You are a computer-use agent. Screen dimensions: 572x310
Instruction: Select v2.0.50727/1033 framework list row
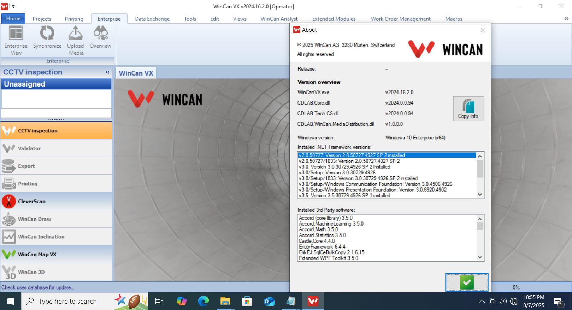click(x=387, y=161)
